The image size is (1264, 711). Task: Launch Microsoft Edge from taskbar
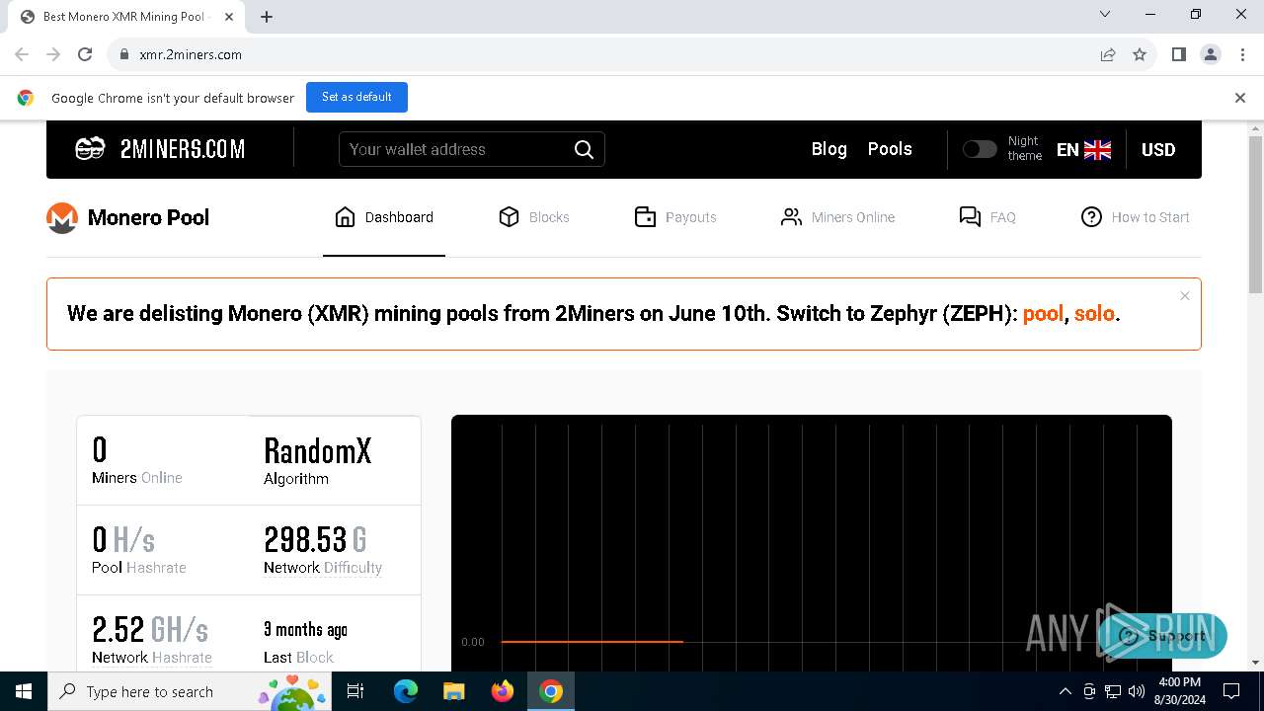pos(406,691)
